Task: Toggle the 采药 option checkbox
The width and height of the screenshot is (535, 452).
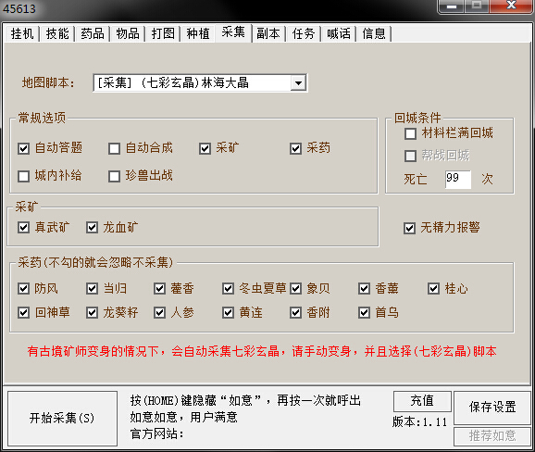Action: point(296,148)
